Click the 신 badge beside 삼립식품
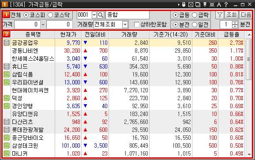Viewport: 255px width, 160px height. [7, 74]
